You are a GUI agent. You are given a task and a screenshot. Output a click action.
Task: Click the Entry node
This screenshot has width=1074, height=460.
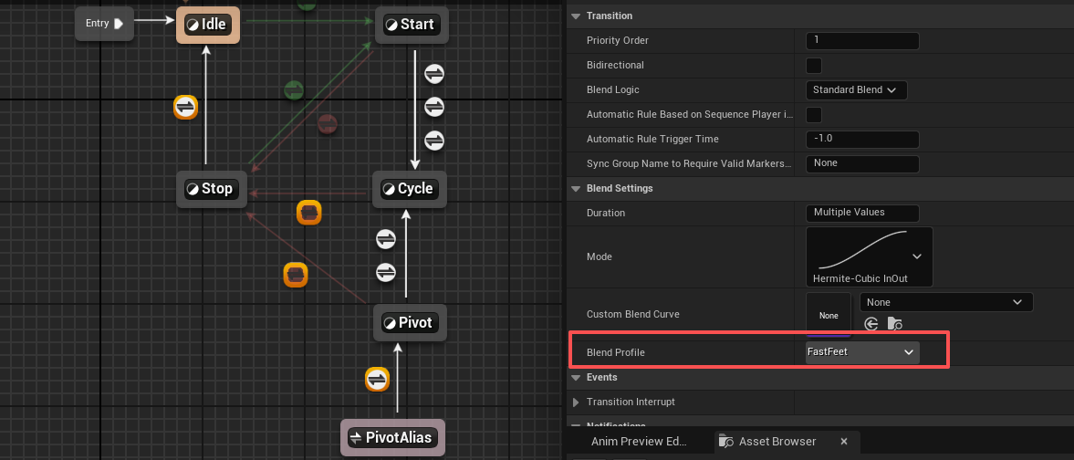(104, 24)
